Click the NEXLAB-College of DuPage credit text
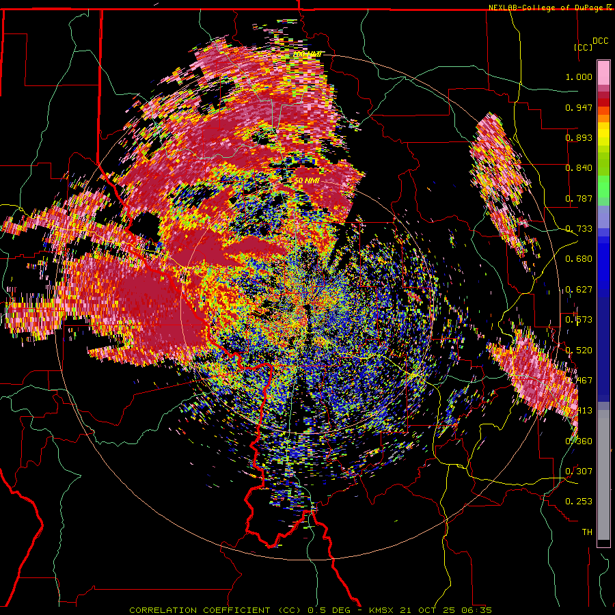 tap(547, 8)
